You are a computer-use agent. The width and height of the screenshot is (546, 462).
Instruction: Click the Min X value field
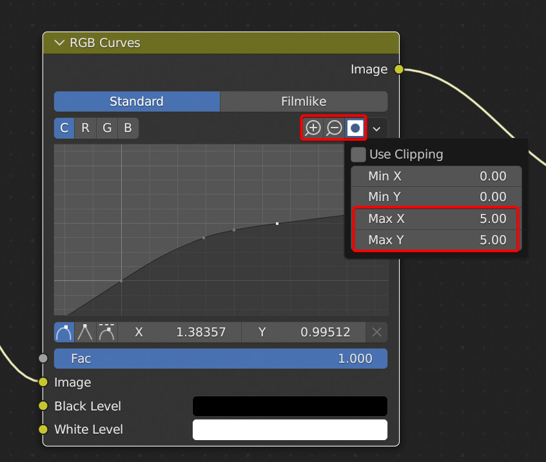click(436, 176)
